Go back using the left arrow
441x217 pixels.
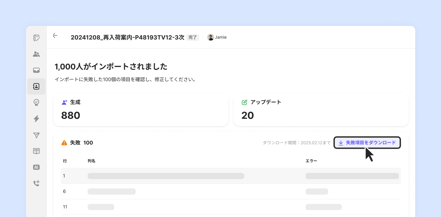(55, 36)
